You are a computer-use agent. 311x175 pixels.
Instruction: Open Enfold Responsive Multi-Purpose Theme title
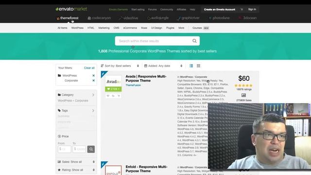(x=146, y=169)
